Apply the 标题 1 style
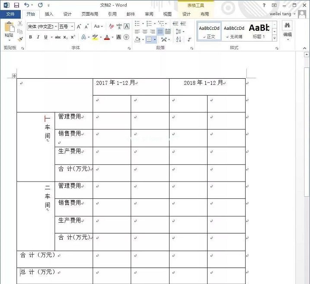Viewport: 310px width, 284px height. click(x=259, y=31)
